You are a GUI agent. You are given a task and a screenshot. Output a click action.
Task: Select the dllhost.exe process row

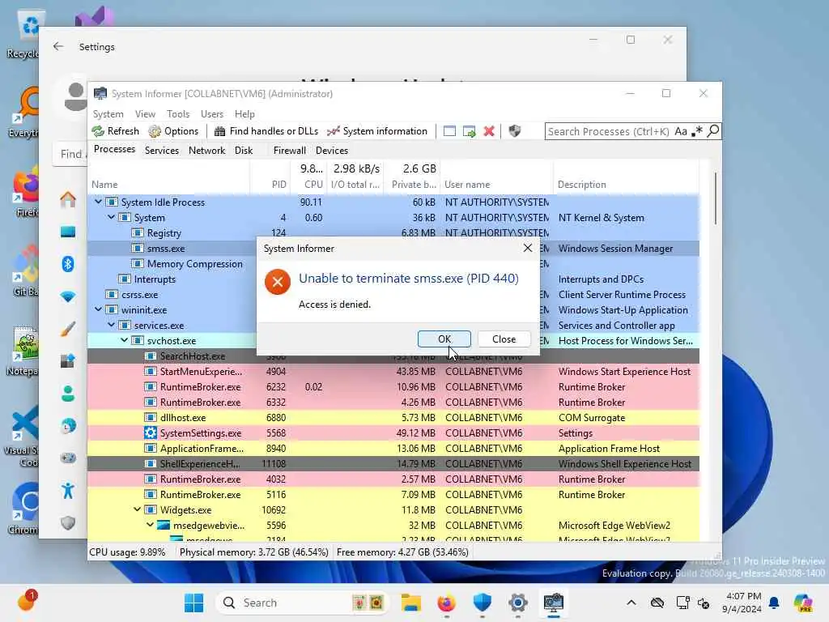[393, 418]
